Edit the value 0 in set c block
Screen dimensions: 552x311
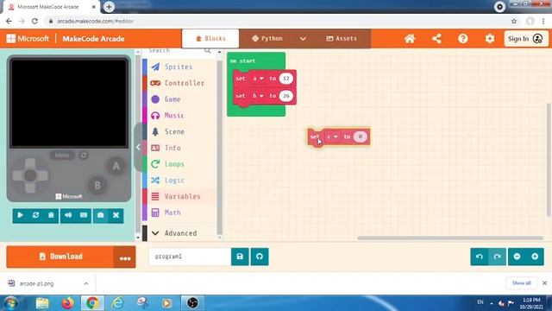(361, 136)
